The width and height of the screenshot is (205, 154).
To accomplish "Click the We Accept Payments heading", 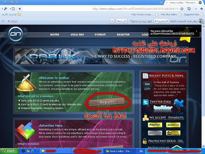I will click(167, 118).
